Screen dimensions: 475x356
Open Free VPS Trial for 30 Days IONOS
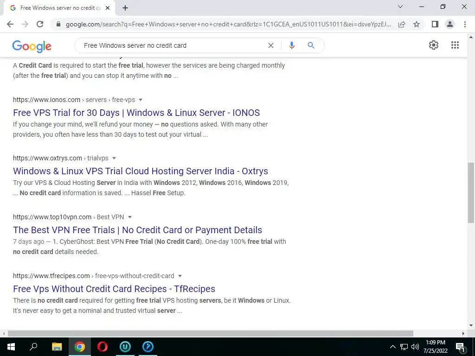(x=136, y=113)
